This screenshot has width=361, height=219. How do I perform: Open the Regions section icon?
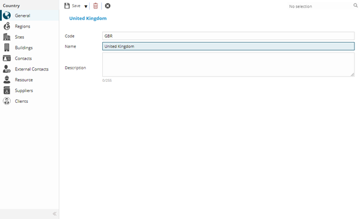pyautogui.click(x=7, y=26)
